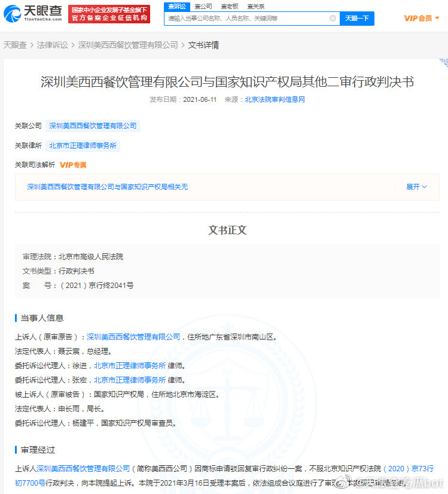This screenshot has width=448, height=494.
Task: Open company link in 审理经过 paragraph
Action: [x=83, y=468]
